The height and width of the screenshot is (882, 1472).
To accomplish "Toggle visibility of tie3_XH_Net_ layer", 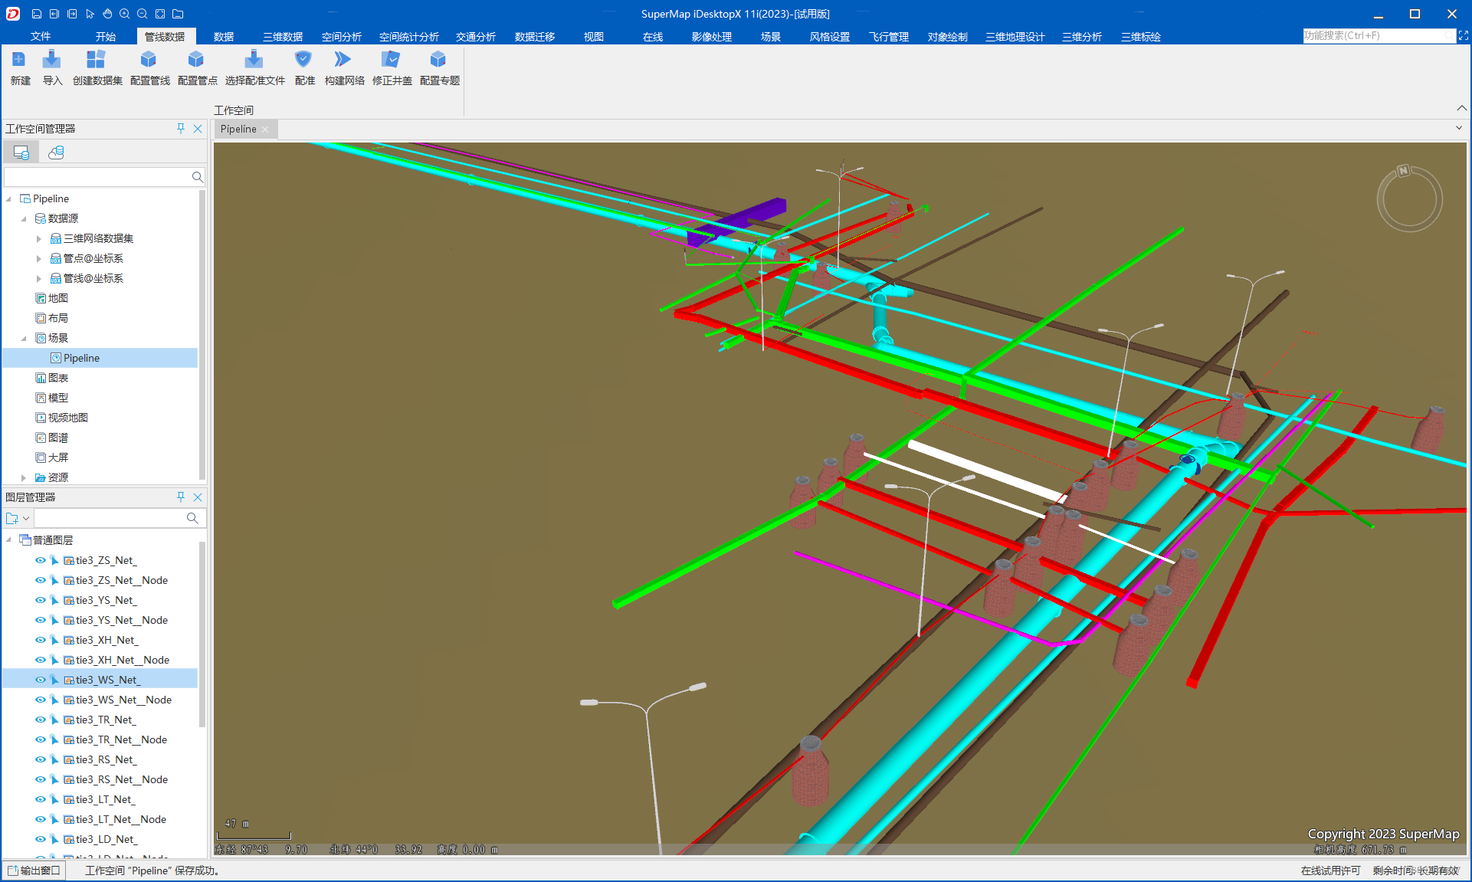I will [x=41, y=640].
